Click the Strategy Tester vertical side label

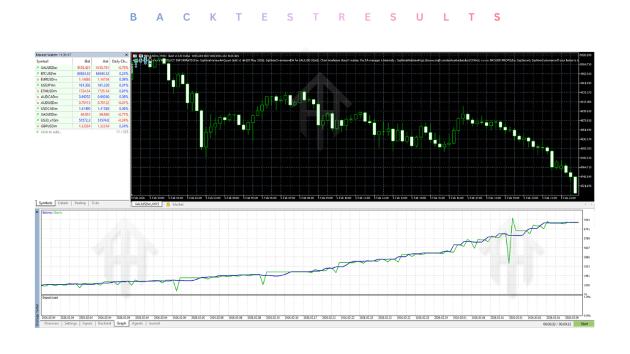[38, 315]
